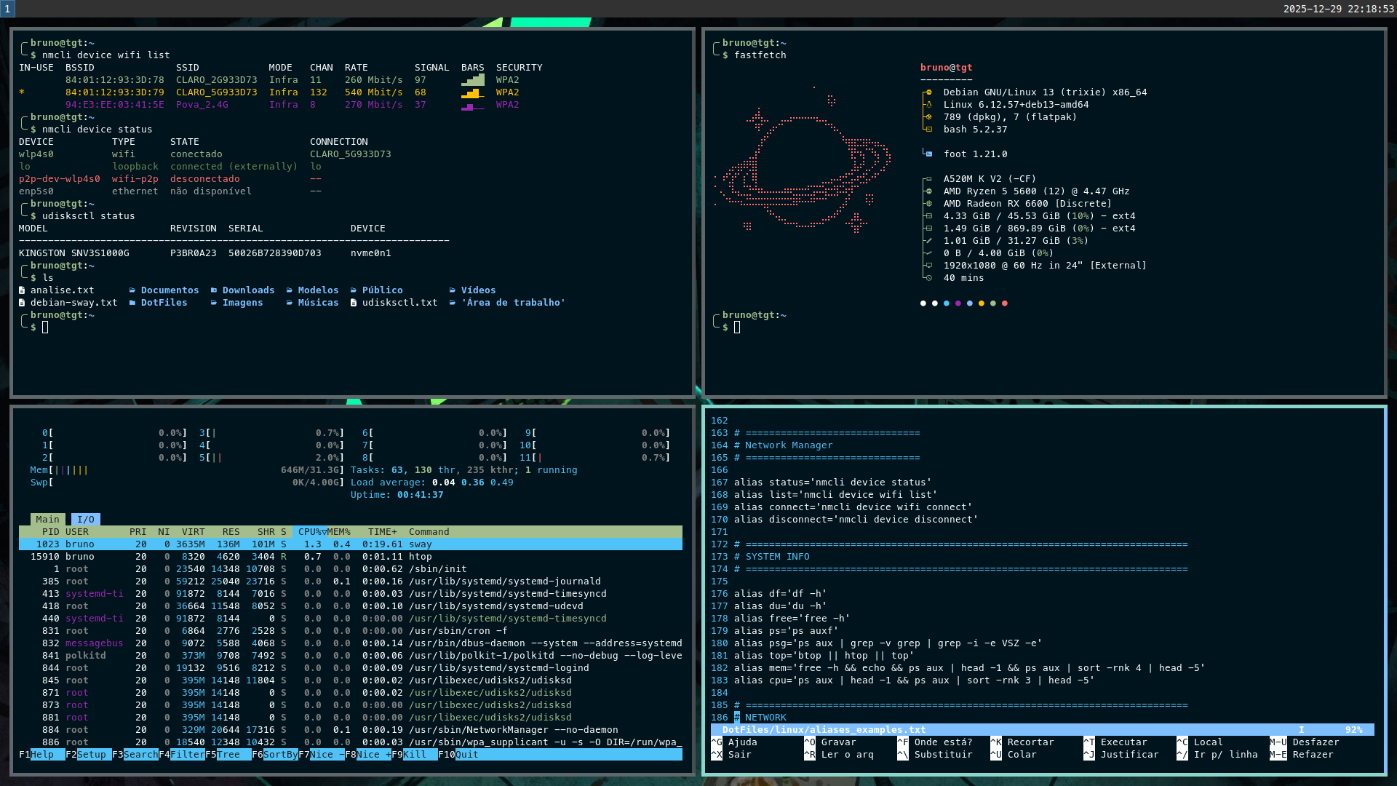Click the MEM% column header in htop

(x=339, y=532)
